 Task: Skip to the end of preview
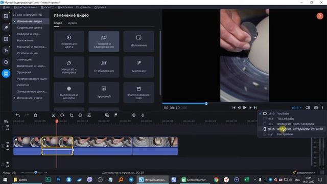tap(255, 108)
